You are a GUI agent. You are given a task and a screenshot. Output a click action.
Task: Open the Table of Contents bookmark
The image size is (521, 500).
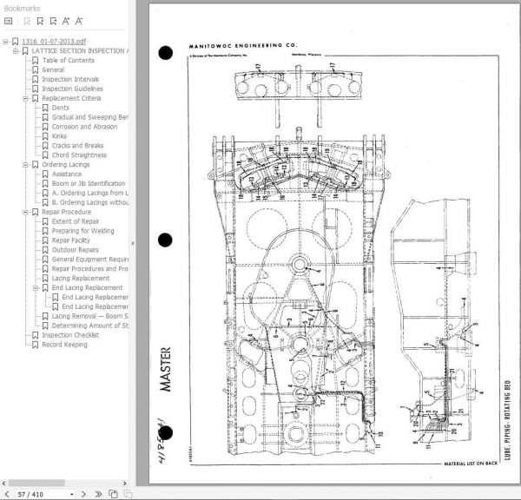(68, 61)
